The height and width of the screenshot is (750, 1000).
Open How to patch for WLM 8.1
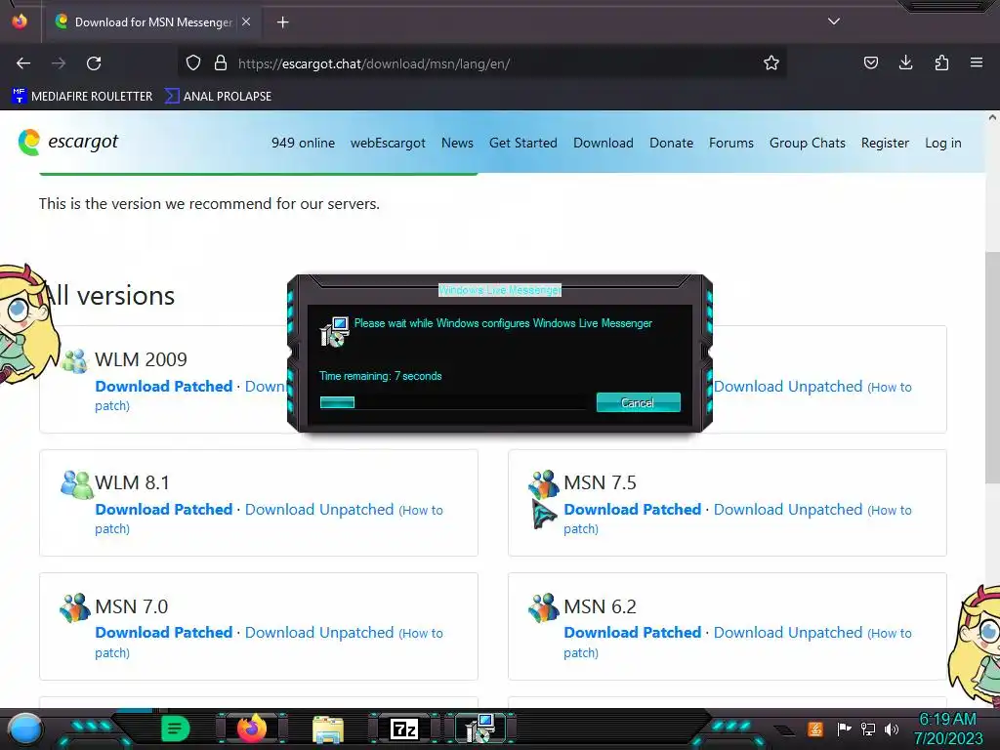click(x=269, y=520)
